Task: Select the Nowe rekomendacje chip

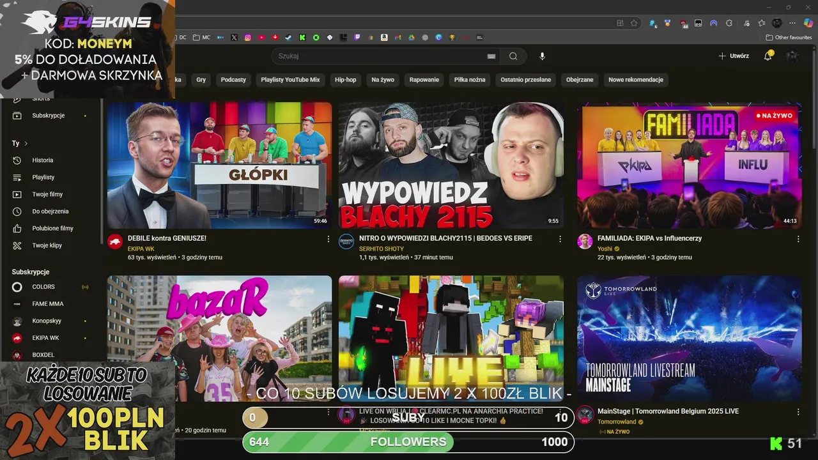Action: coord(636,80)
